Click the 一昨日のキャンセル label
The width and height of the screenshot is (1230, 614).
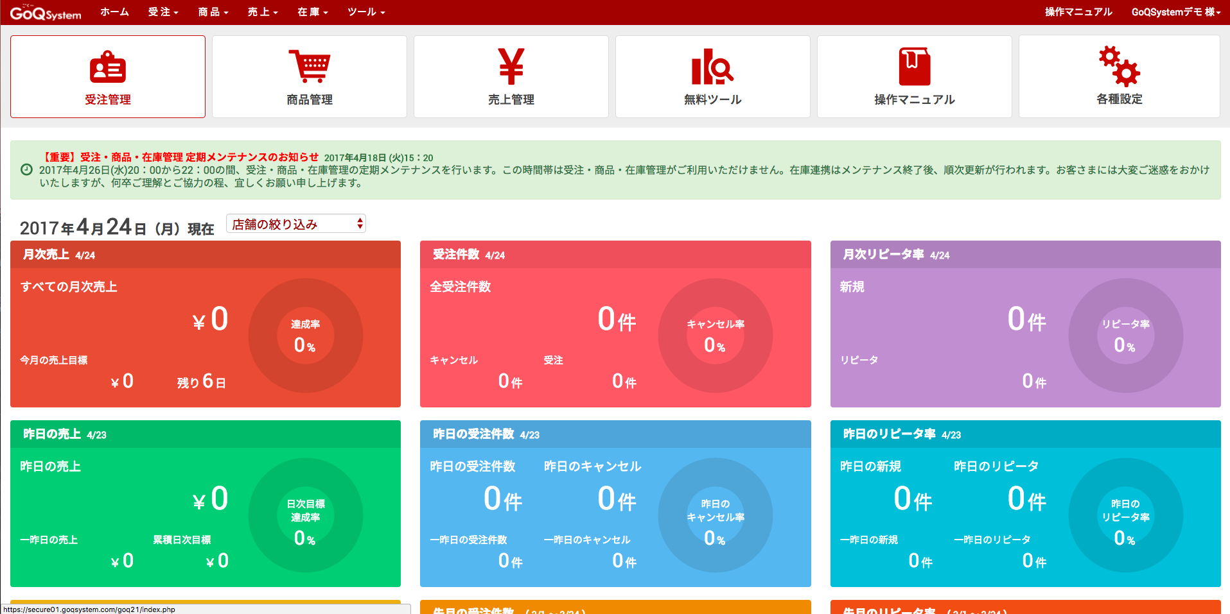point(587,540)
